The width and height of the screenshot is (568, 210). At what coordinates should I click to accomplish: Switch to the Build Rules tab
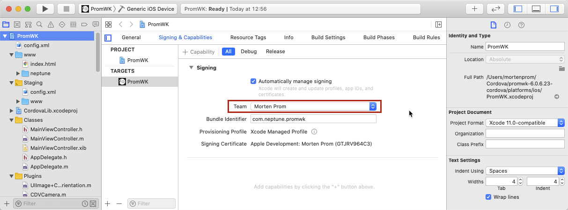(427, 37)
